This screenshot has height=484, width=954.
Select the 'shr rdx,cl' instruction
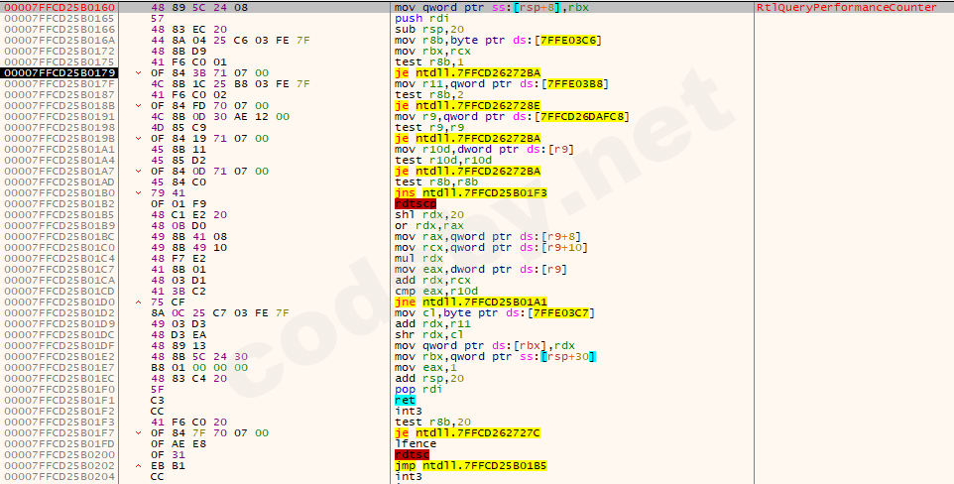429,336
